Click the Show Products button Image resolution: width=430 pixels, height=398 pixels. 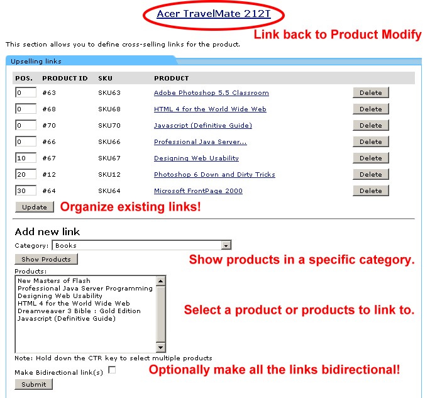(46, 259)
